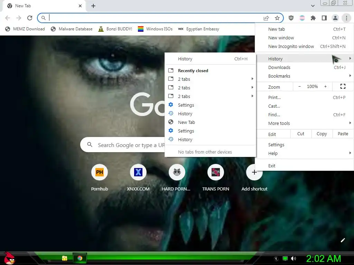Click the pink and blue striped extension icon

tap(302, 18)
